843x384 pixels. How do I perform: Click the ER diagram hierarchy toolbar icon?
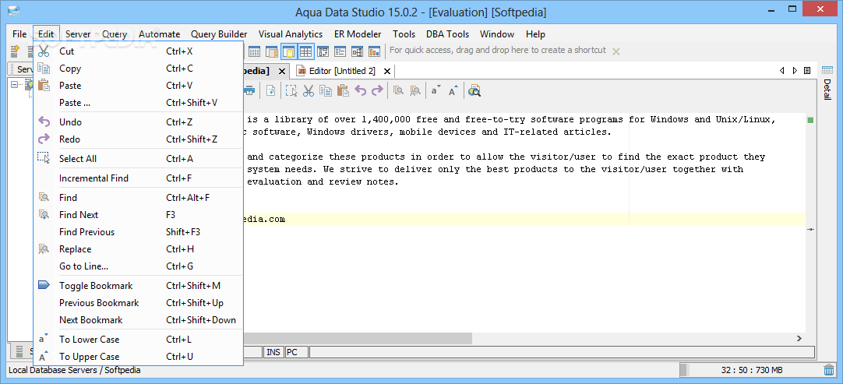357,51
